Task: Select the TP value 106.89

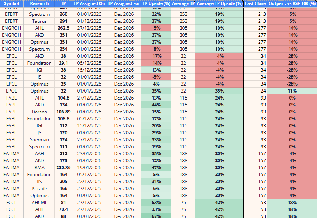Action: 63,112
